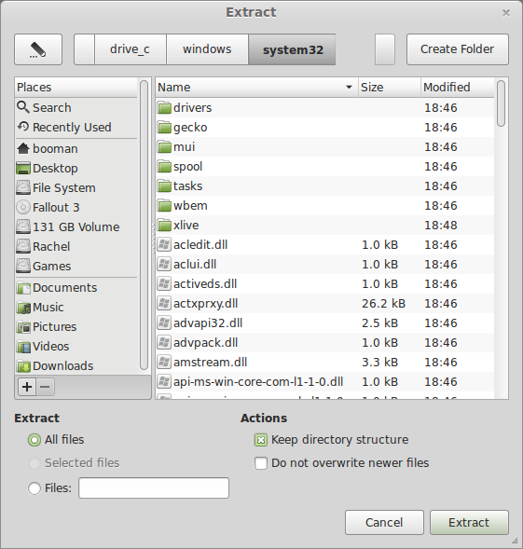Sort the list by Size column
Image resolution: width=523 pixels, height=549 pixels.
[x=389, y=88]
